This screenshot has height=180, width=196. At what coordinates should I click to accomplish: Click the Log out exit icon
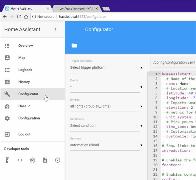pyautogui.click(x=7, y=134)
